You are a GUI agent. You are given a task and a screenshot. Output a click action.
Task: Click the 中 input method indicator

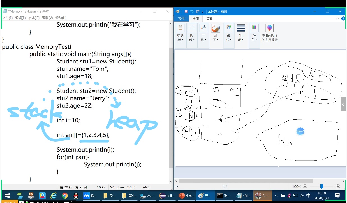point(308,196)
